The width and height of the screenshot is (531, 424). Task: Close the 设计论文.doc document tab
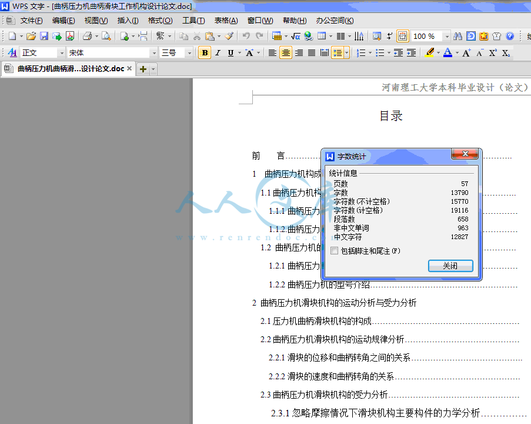[129, 68]
